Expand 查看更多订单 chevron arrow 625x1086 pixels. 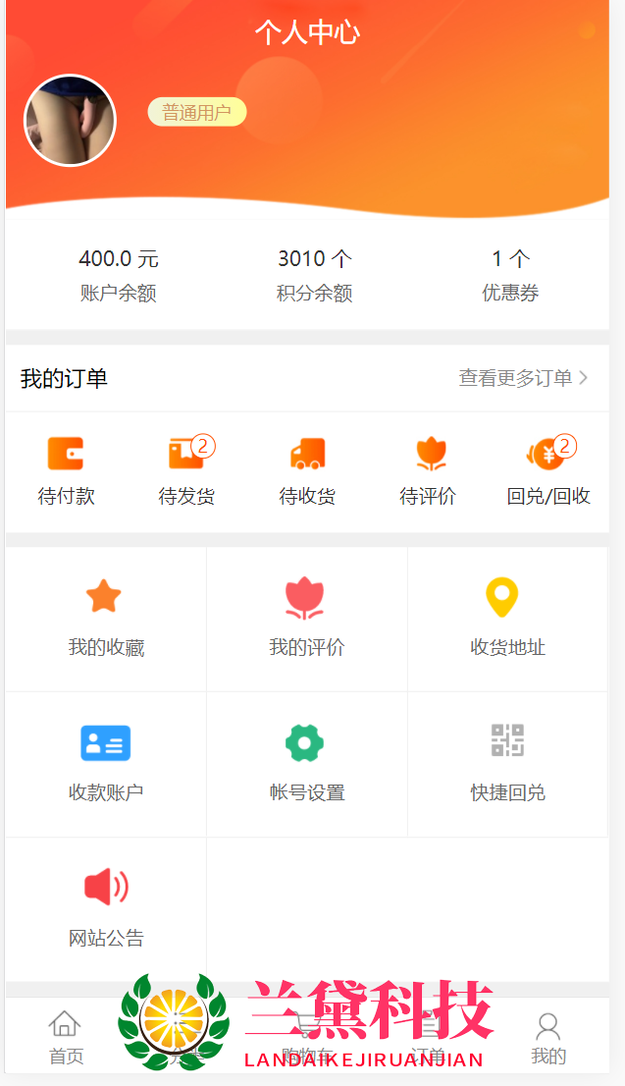click(584, 378)
